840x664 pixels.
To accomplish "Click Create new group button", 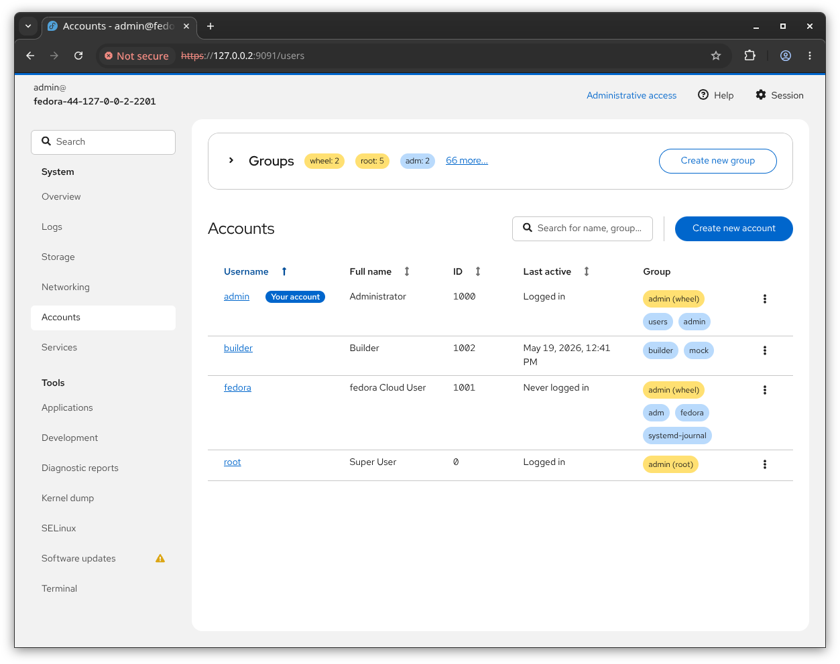I will point(717,161).
